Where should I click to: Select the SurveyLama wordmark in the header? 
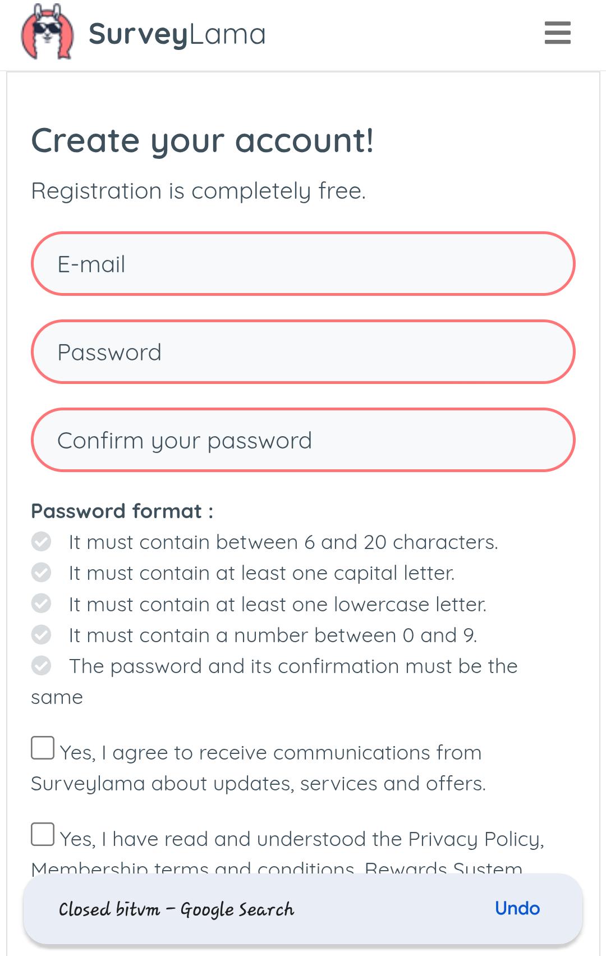(177, 34)
